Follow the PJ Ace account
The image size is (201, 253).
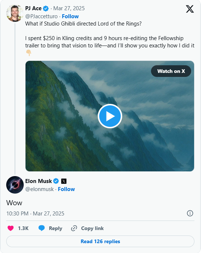click(70, 16)
